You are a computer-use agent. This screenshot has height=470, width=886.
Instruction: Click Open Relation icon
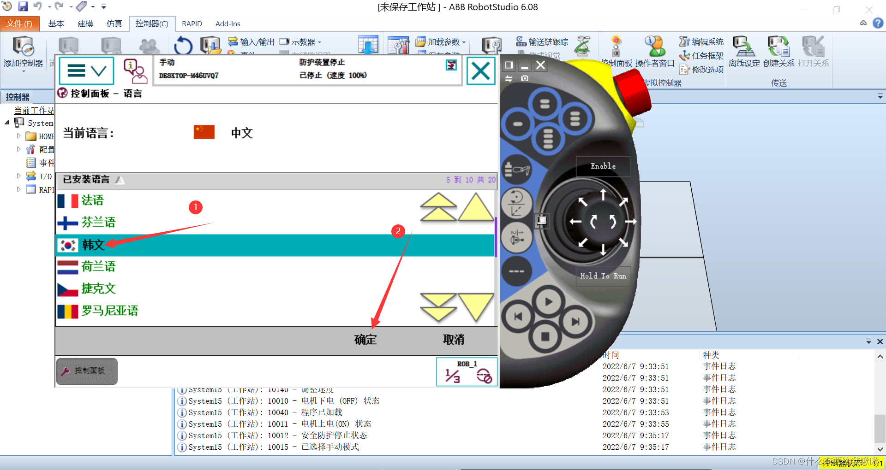(x=814, y=52)
